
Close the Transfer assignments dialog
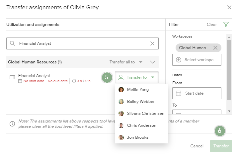click(x=229, y=7)
